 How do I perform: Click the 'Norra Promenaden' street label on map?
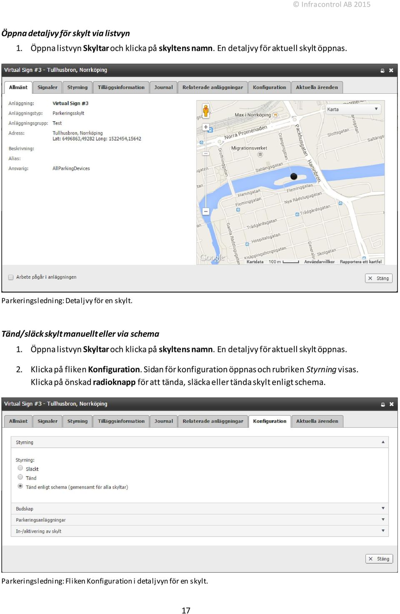click(x=246, y=133)
